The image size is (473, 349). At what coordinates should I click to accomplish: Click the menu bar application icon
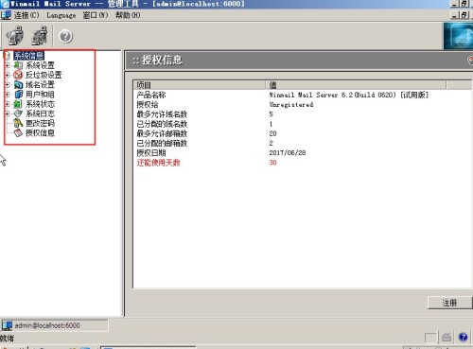[6, 15]
